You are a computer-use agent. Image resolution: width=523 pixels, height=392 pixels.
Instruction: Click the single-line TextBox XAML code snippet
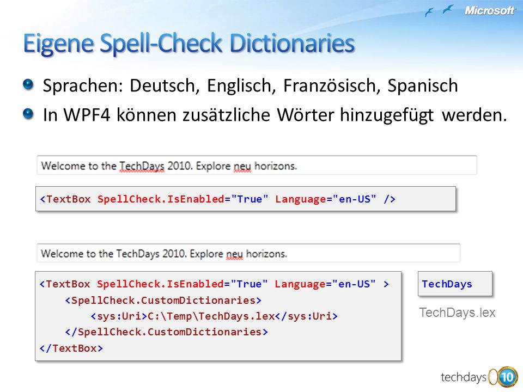(x=246, y=199)
